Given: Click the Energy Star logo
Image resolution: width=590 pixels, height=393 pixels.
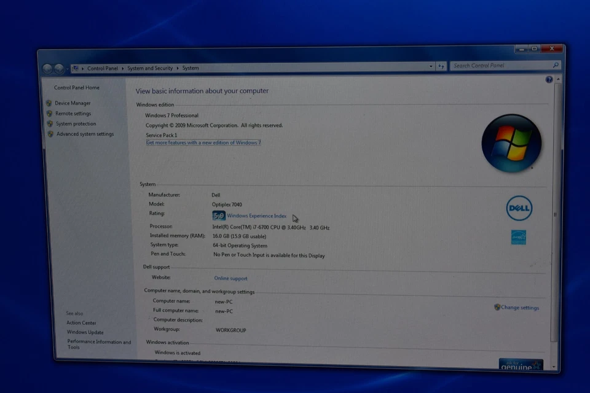Looking at the screenshot, I should coord(518,237).
